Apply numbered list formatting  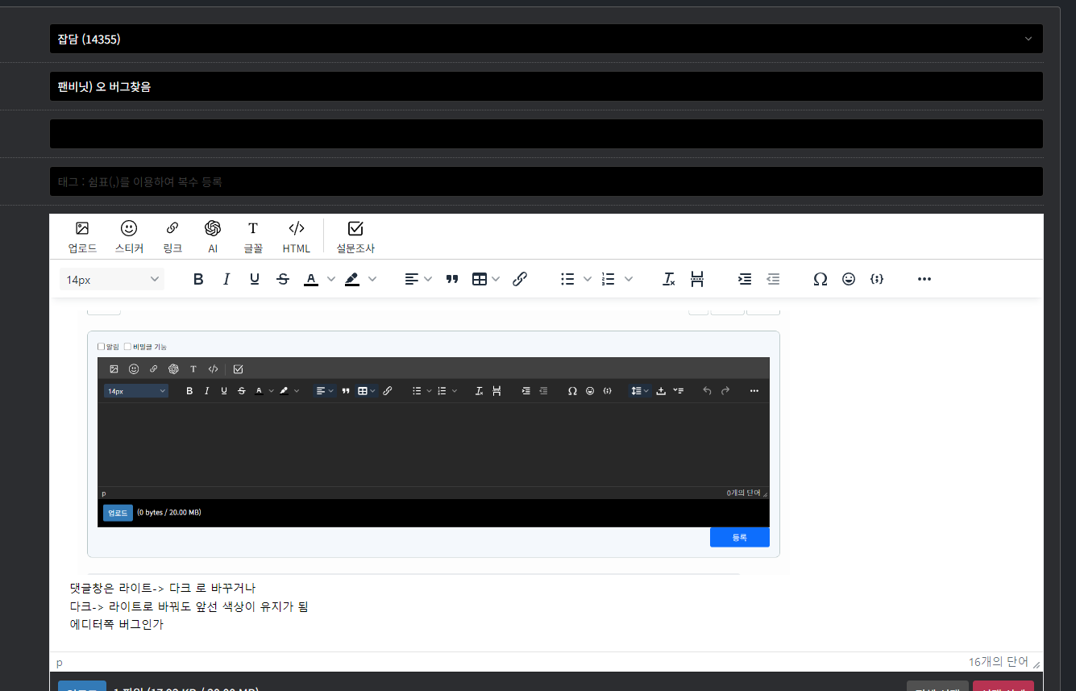609,279
